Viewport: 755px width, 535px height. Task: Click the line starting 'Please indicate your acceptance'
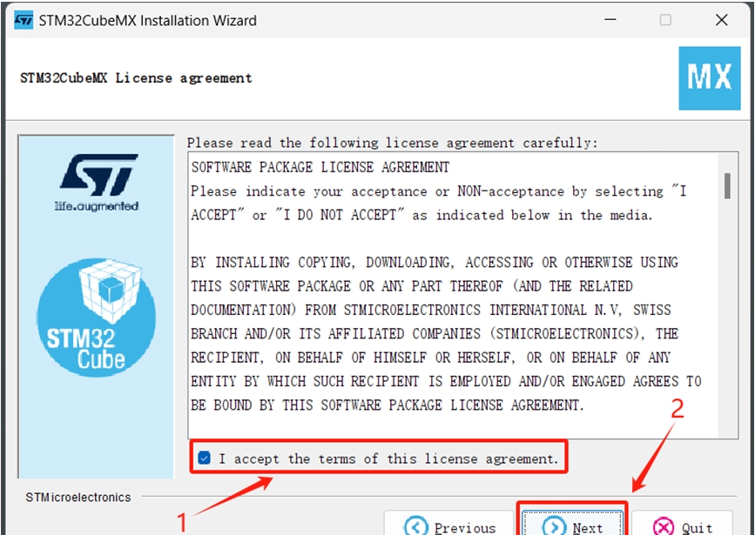[x=439, y=191]
